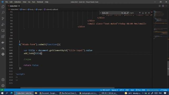Toggle Match Case in find widget
The width and height of the screenshot is (169, 95).
[x=122, y=13]
